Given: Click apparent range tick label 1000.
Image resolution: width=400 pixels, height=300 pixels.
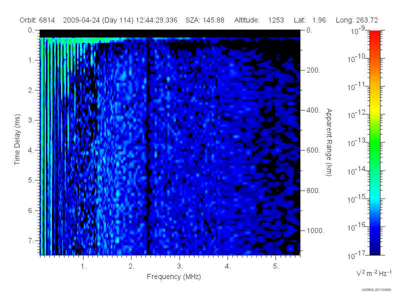Looking at the screenshot, I should click(315, 230).
